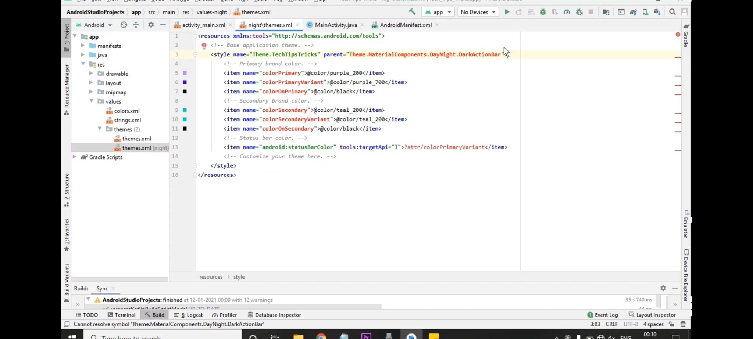Open the TODO tool window
This screenshot has width=753, height=339.
87,315
